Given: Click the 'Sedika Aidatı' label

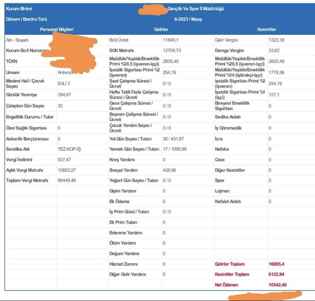Looking at the screenshot, I should [x=228, y=117].
